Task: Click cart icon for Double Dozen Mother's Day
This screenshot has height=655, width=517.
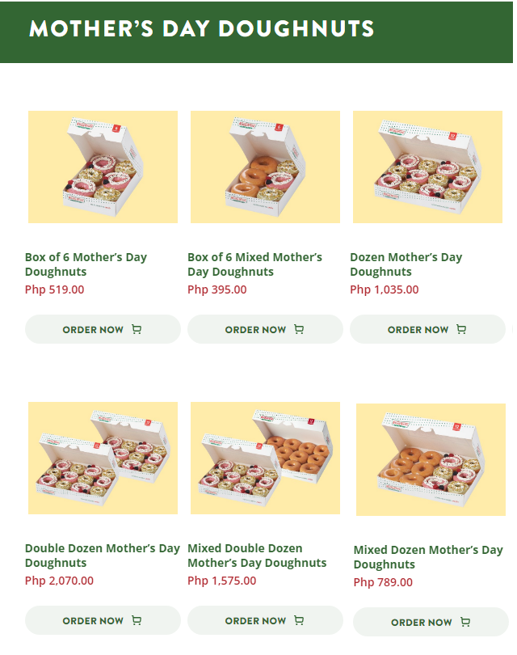Action: coord(137,620)
